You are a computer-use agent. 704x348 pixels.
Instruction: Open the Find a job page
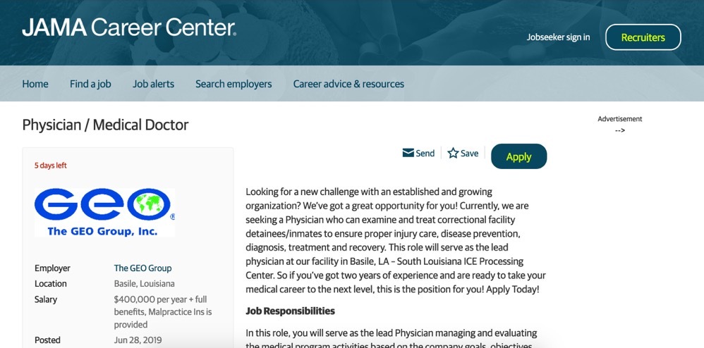(90, 84)
